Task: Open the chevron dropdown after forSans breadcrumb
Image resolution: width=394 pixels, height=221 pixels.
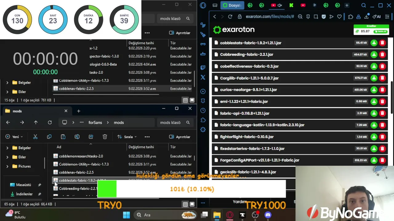Action: pyautogui.click(x=108, y=122)
